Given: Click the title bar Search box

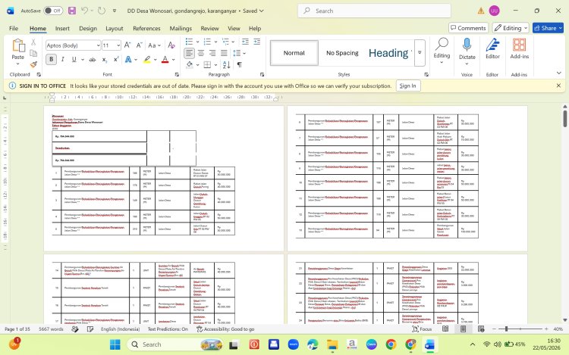Looking at the screenshot, I should (x=374, y=11).
